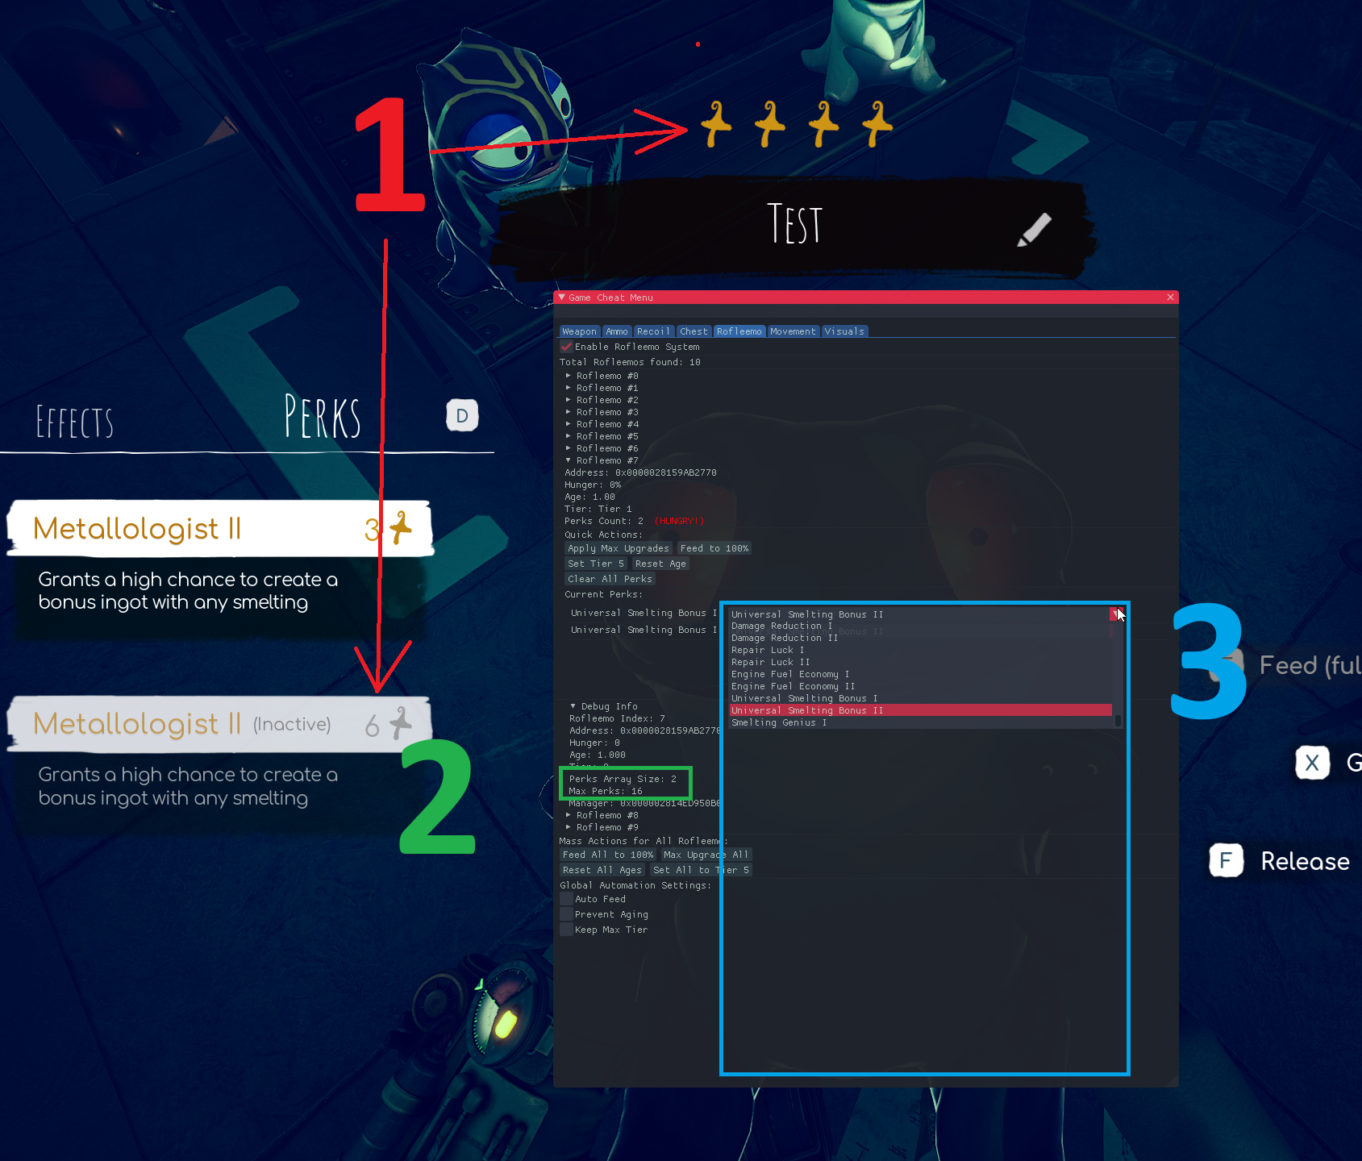
Task: Expand the Rofleemo #5 node
Action: pyautogui.click(x=569, y=436)
